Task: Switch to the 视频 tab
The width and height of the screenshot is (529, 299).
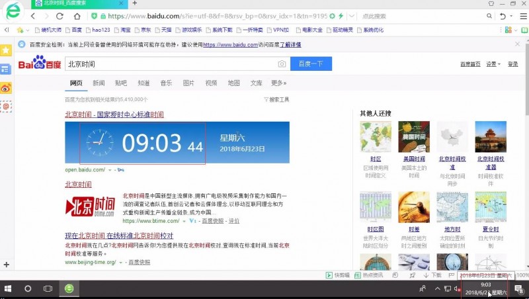Action: click(211, 83)
